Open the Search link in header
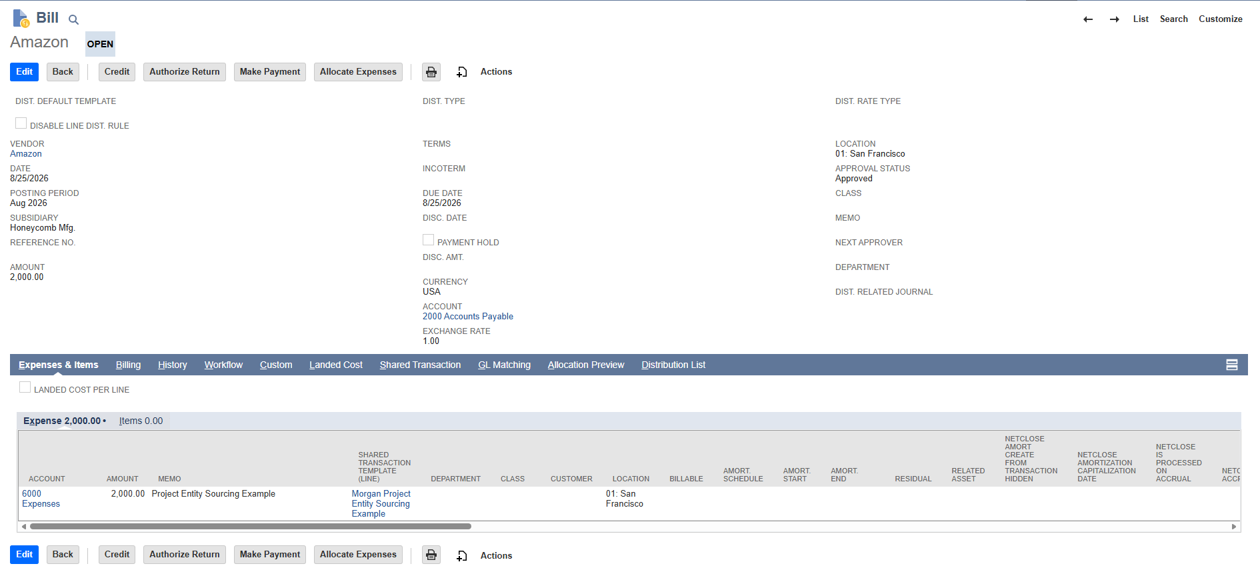The image size is (1260, 566). pos(1173,19)
